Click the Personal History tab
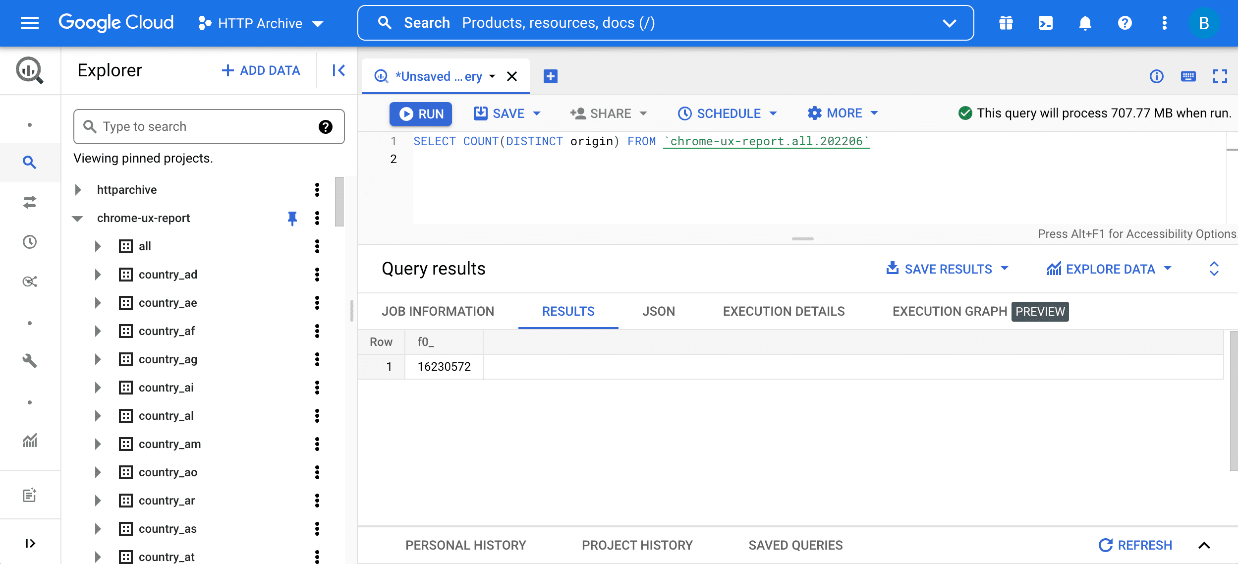 466,544
